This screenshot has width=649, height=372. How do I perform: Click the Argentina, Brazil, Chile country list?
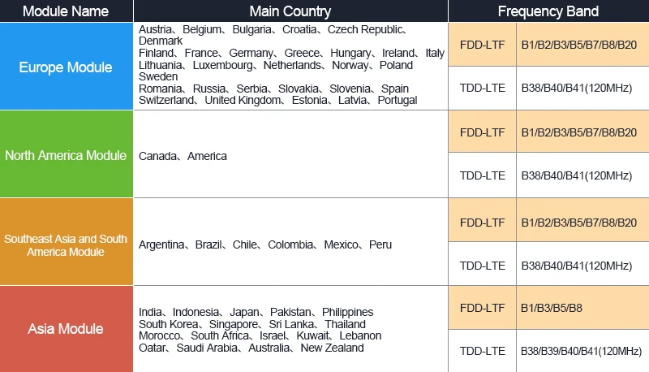(x=265, y=244)
